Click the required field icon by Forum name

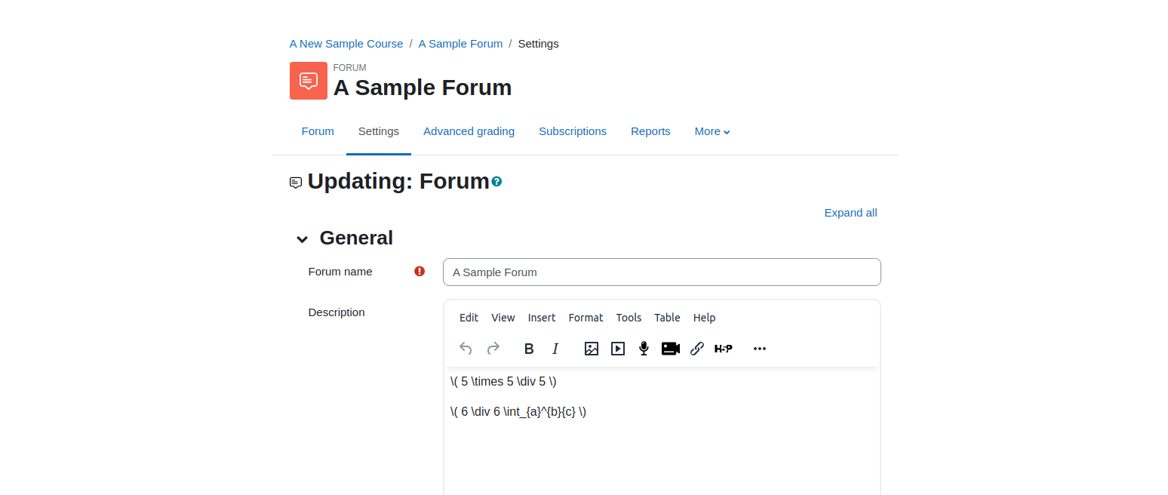(x=420, y=272)
